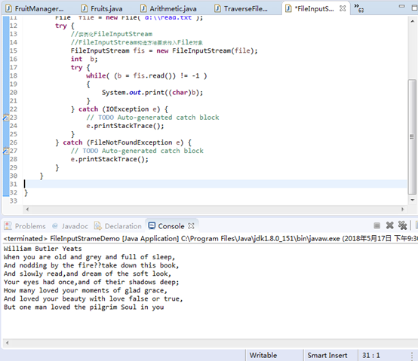The image size is (418, 361).
Task: Click editor vertical scrollbar up arrow
Action: pos(413,21)
